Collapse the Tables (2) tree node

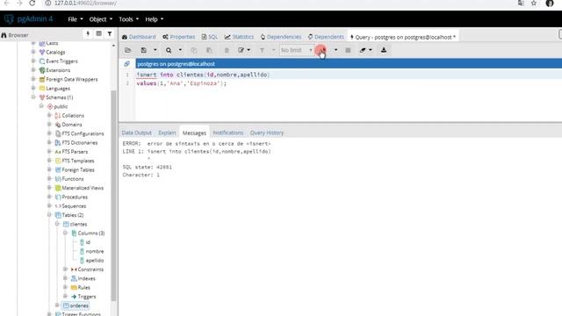[49, 214]
